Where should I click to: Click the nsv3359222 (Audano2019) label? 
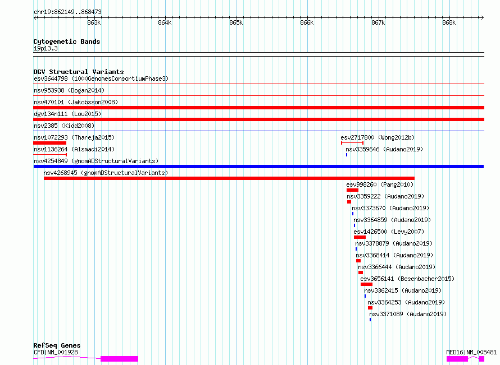coord(385,196)
